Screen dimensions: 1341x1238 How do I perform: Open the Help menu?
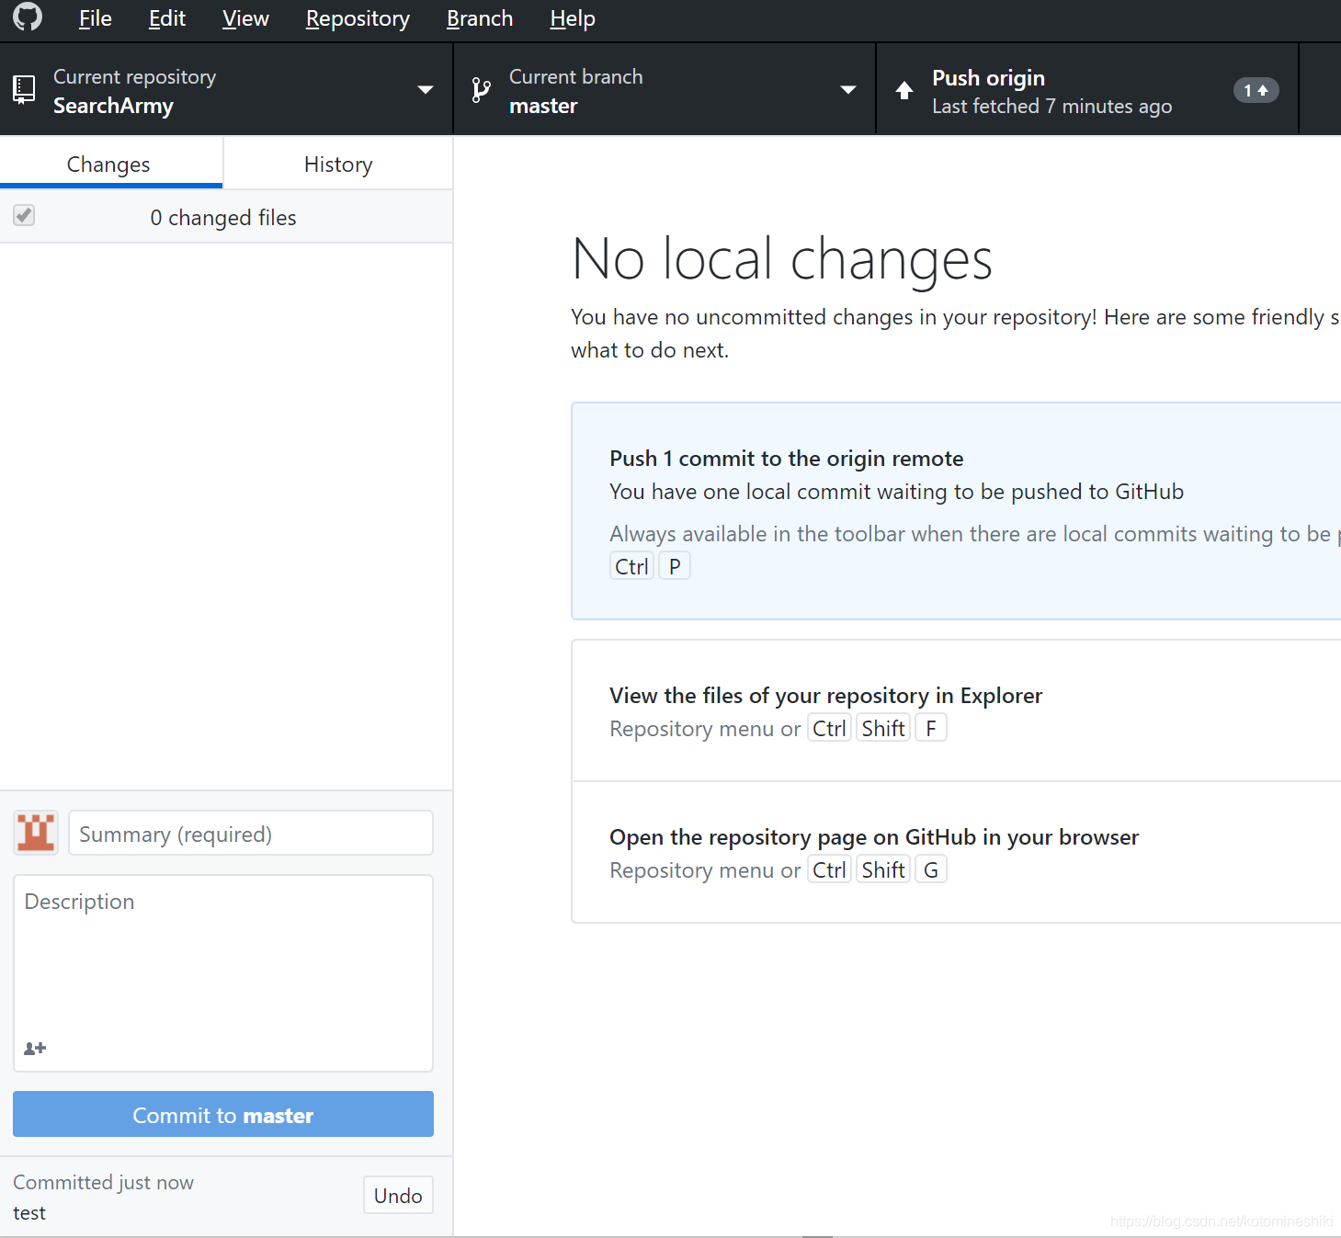pyautogui.click(x=573, y=18)
